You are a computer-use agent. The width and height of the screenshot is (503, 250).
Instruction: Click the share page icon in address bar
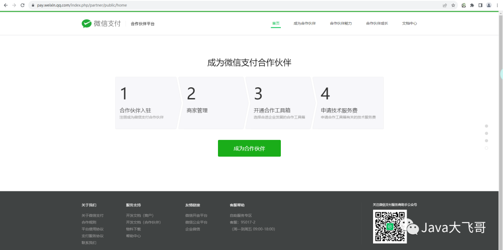click(x=445, y=5)
